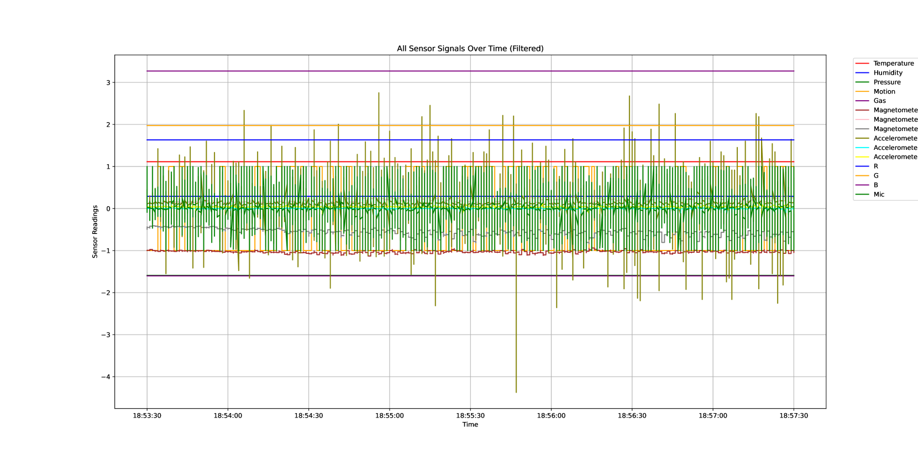Click the bottom tip of the deepest spike near −4.4
This screenshot has width=918, height=459.
pyautogui.click(x=516, y=392)
